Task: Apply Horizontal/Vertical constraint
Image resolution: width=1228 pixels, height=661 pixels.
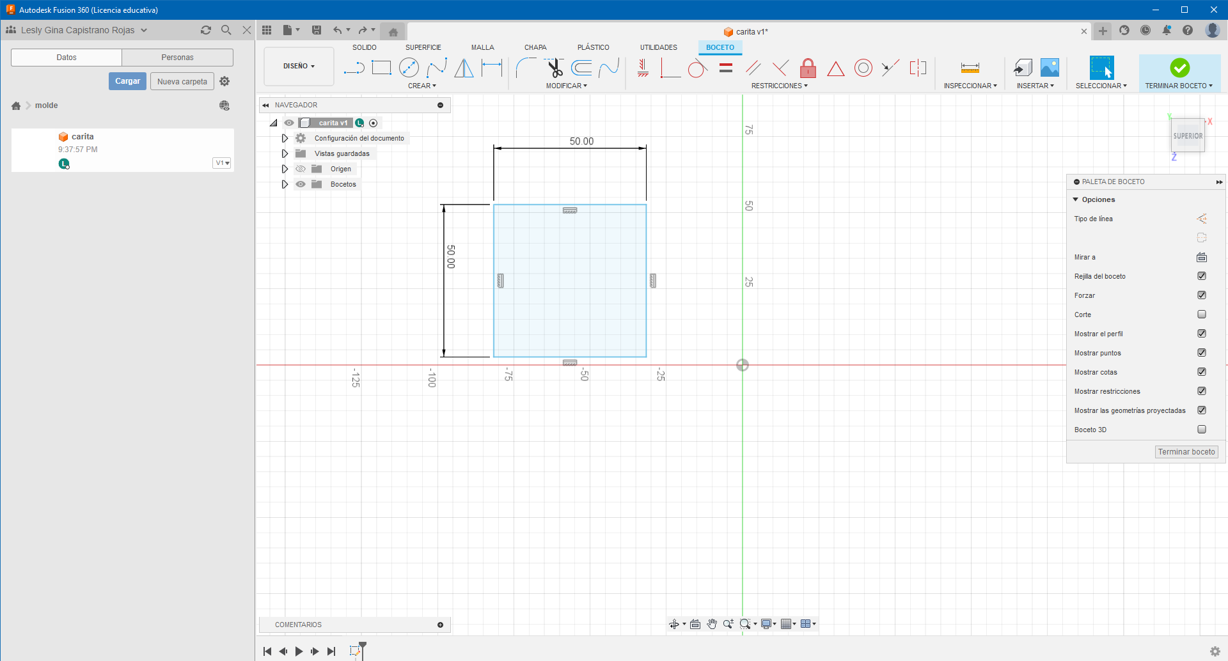Action: click(643, 68)
